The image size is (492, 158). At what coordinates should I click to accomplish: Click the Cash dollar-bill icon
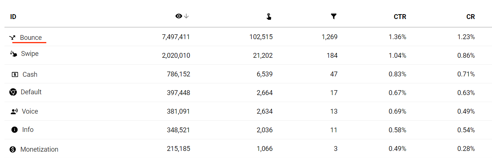(15, 75)
